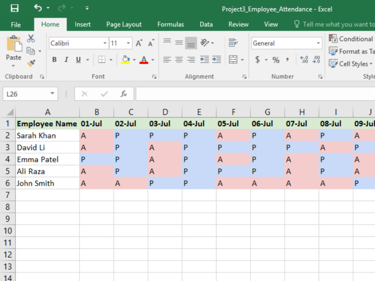
Task: Open the Cell Styles menu
Action: coord(351,64)
